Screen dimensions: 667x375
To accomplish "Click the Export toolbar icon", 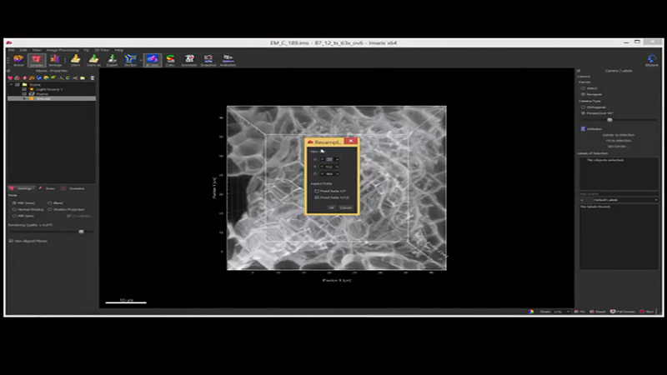I will coord(112,60).
